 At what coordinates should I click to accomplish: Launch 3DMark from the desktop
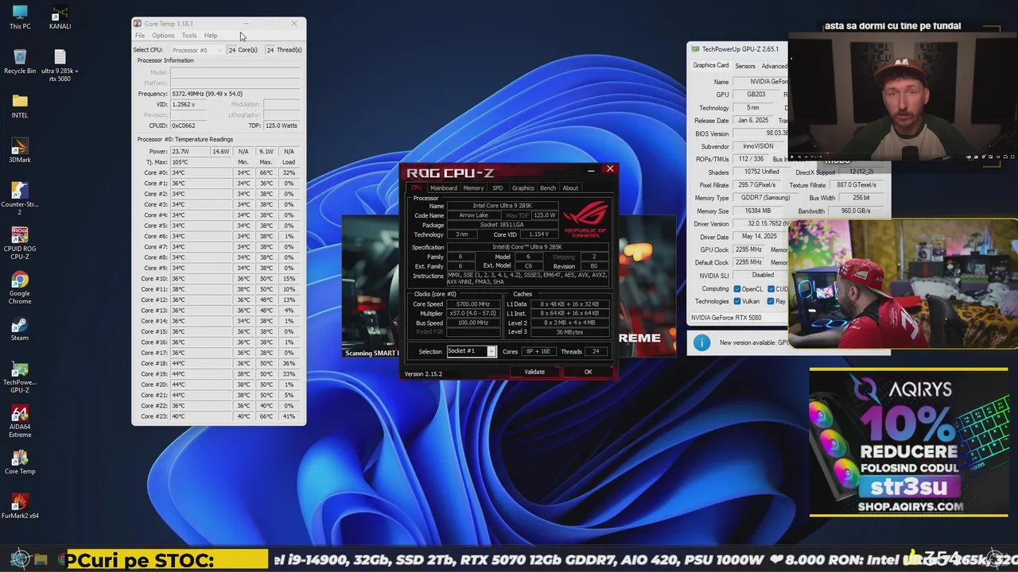click(x=20, y=150)
